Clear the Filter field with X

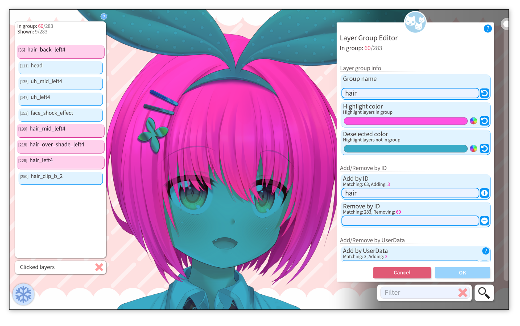point(463,293)
